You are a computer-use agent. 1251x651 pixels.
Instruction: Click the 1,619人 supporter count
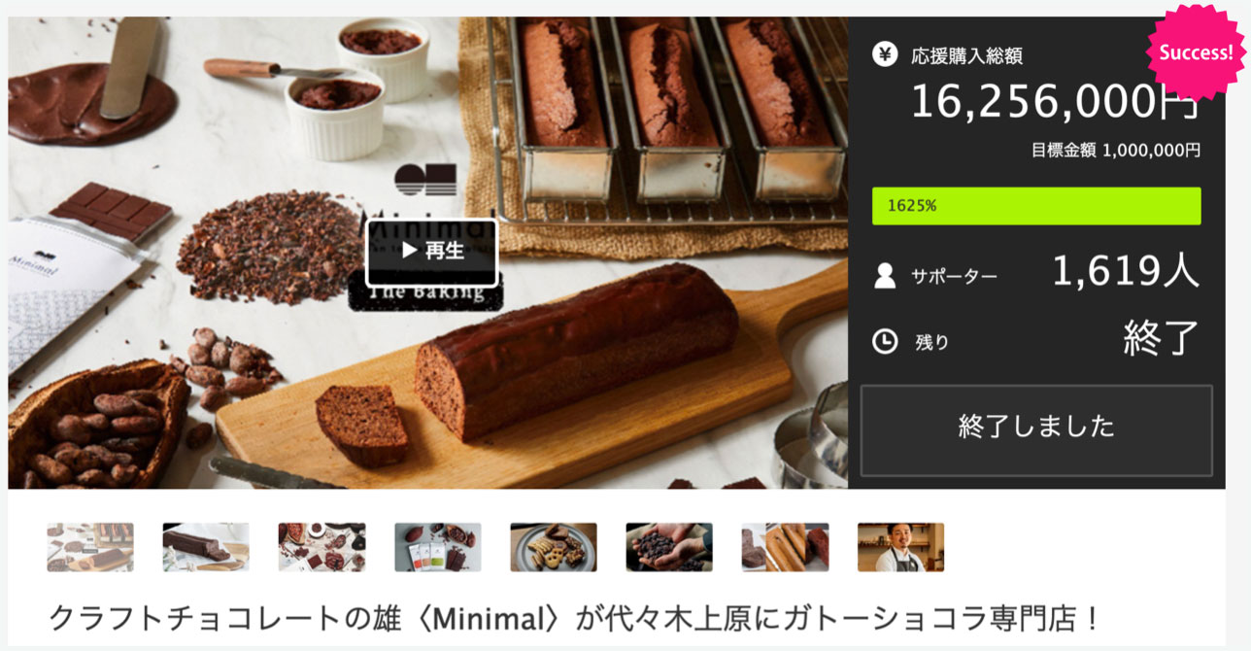[1126, 273]
